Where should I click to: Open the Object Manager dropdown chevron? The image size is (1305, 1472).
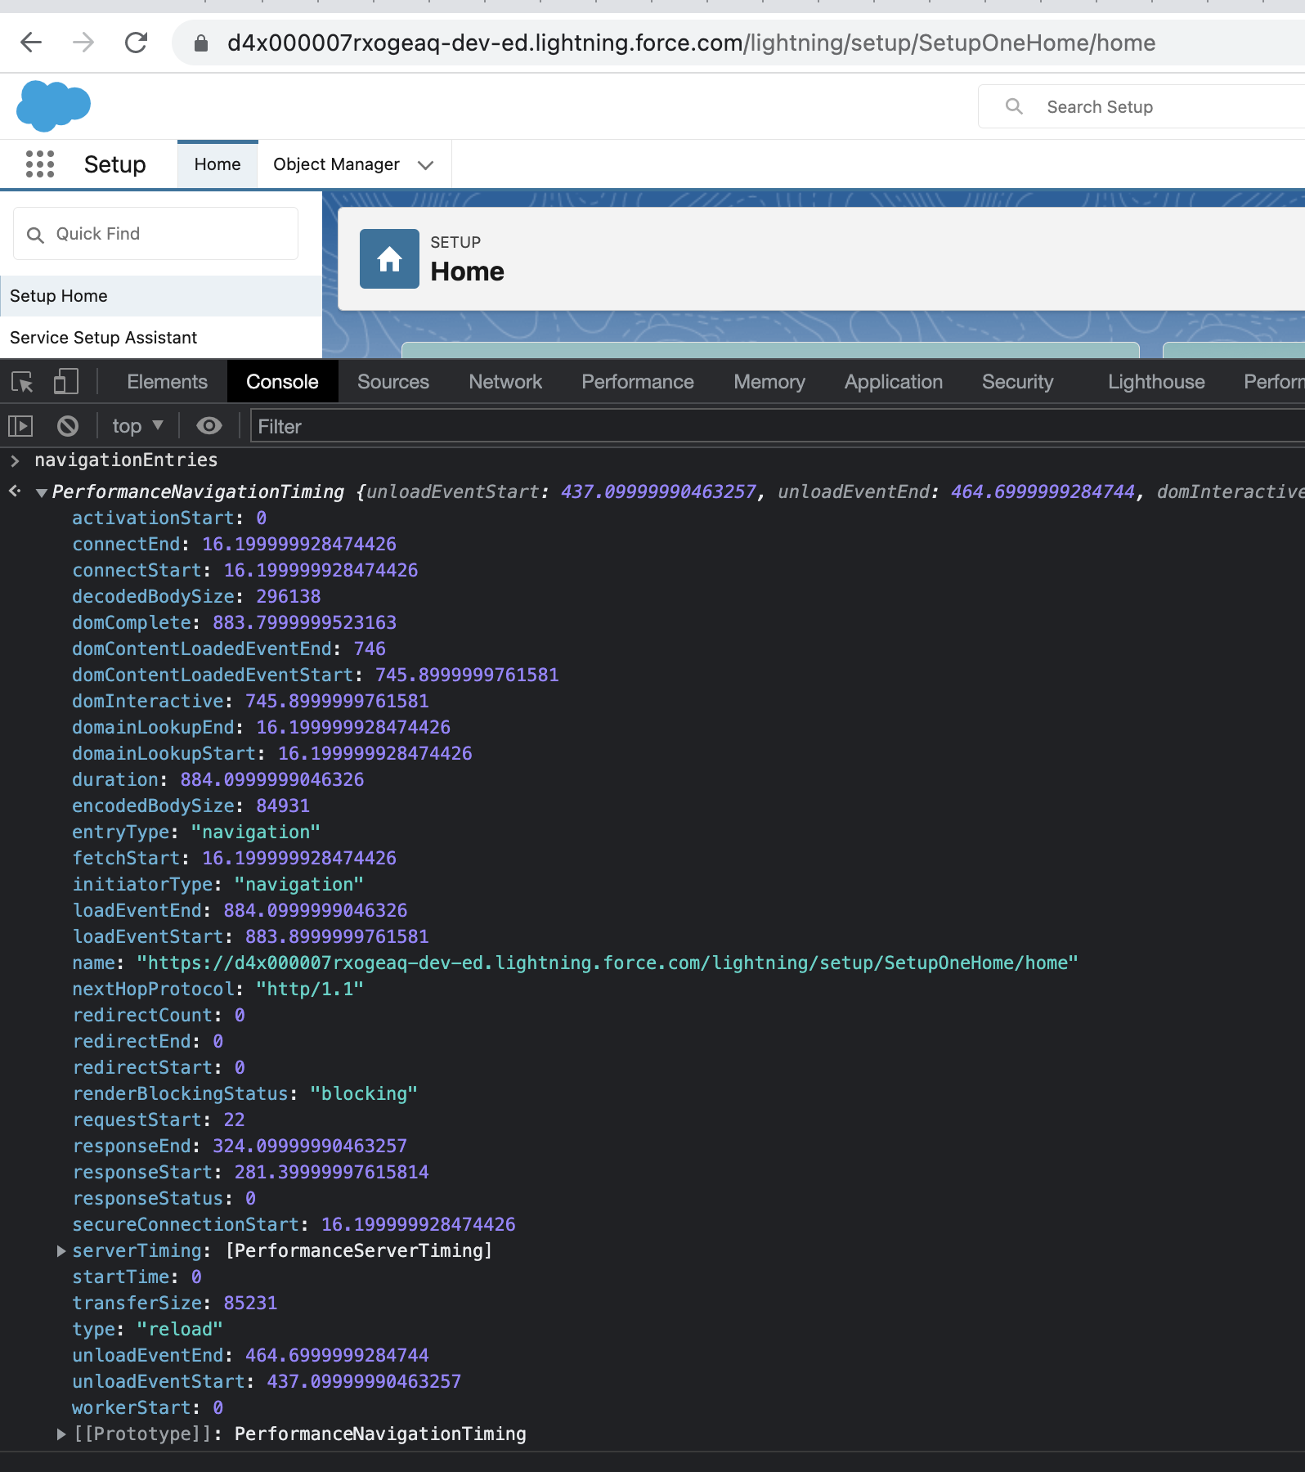tap(425, 165)
